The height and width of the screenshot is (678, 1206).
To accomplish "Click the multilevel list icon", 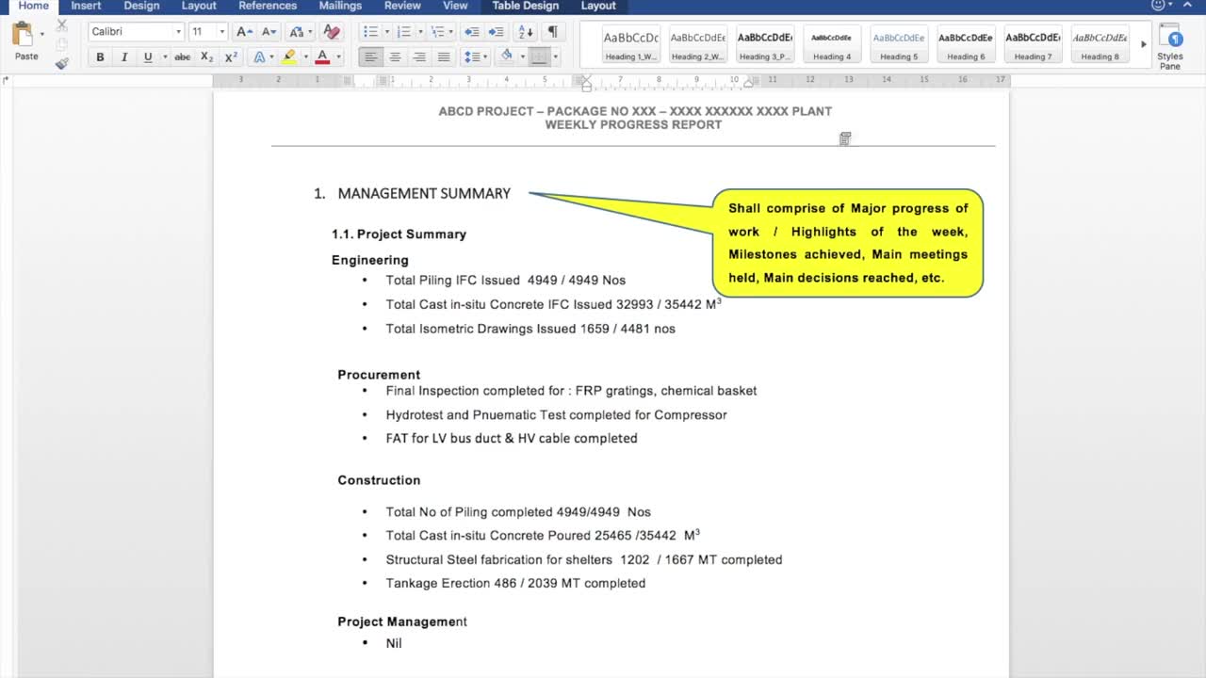I will coord(436,32).
